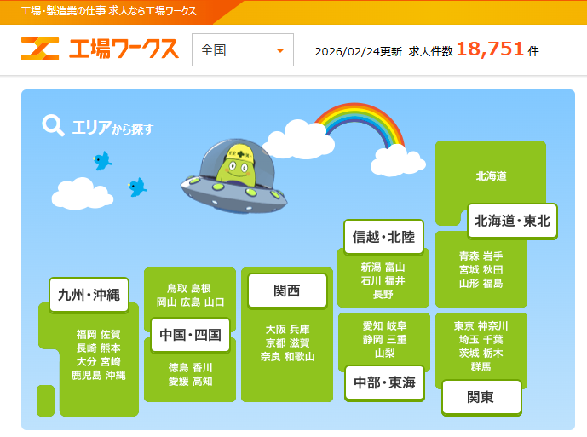587x437 pixels.
Task: Select 福岡 prefecture link
Action: (86, 335)
